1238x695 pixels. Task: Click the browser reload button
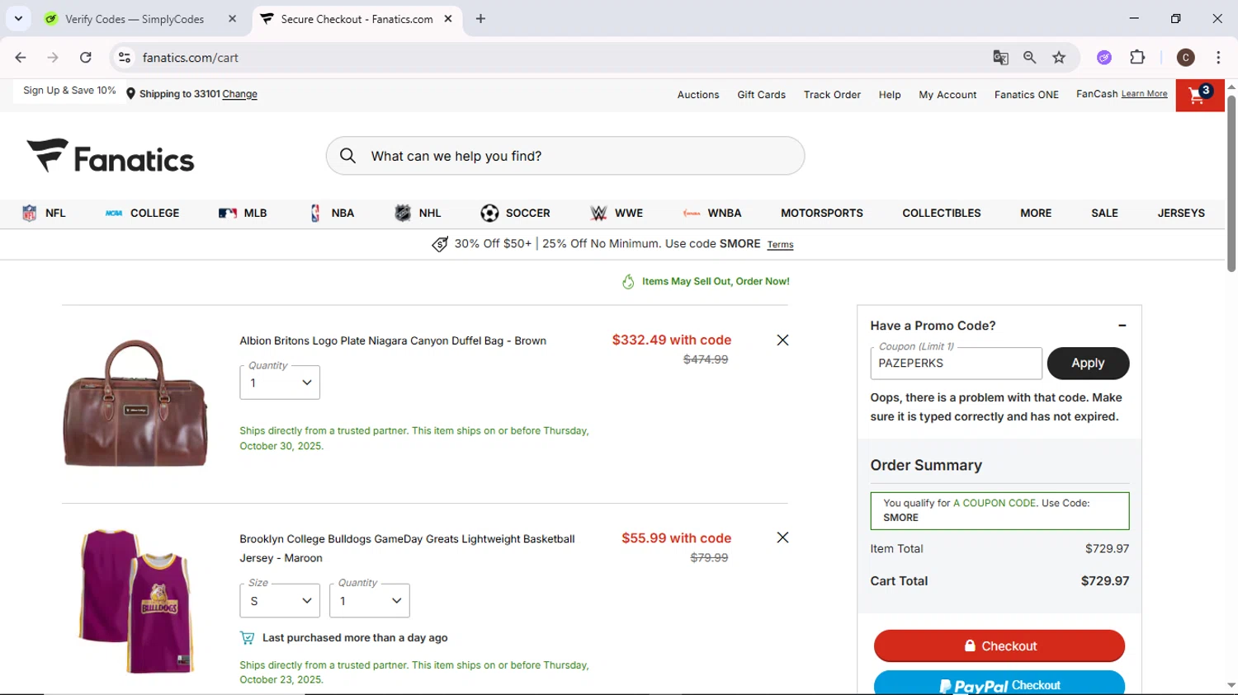pos(86,58)
